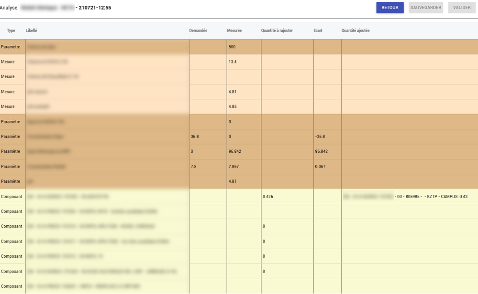Image resolution: width=478 pixels, height=294 pixels.
Task: Select the Quantité à rajouter column header
Action: pyautogui.click(x=277, y=31)
